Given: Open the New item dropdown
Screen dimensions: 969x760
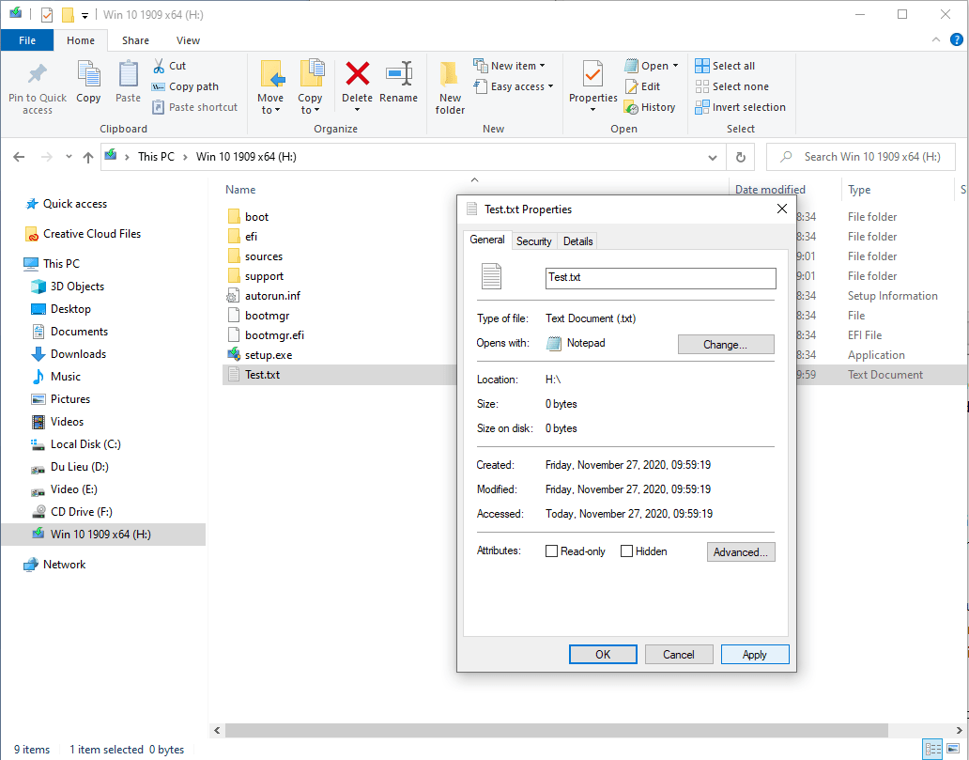Looking at the screenshot, I should pyautogui.click(x=509, y=66).
